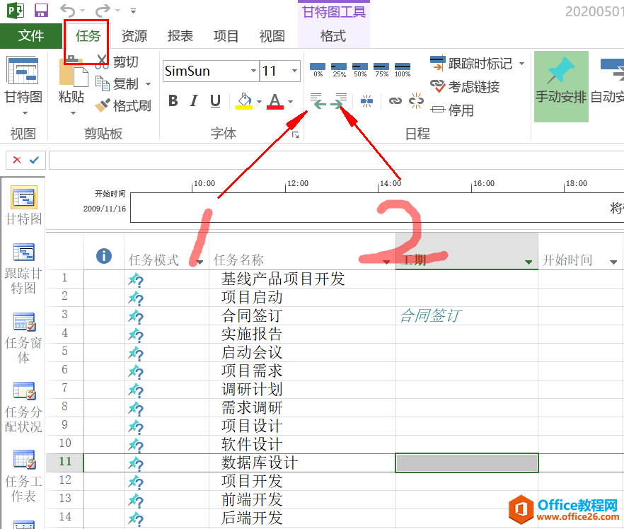624x529 pixels.
Task: Open the SimSun font name dropdown
Action: point(254,71)
